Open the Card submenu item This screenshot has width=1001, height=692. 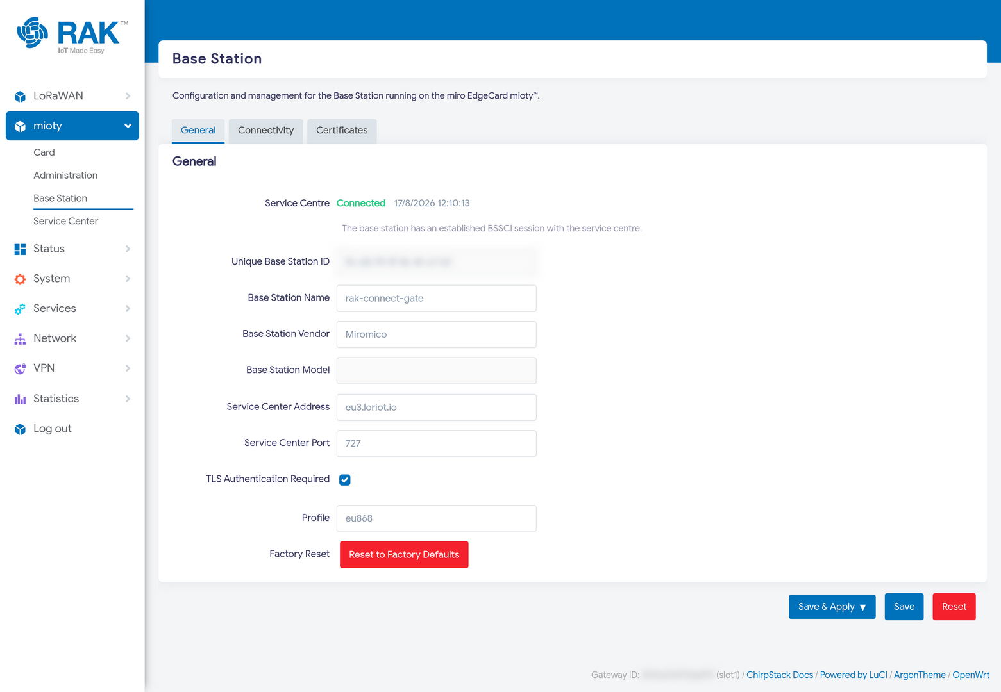44,152
